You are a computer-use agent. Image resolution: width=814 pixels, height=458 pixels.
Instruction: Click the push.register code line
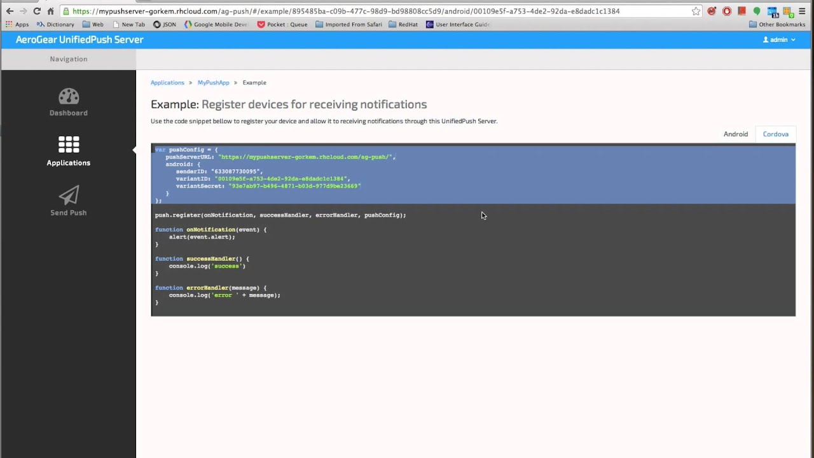point(280,215)
